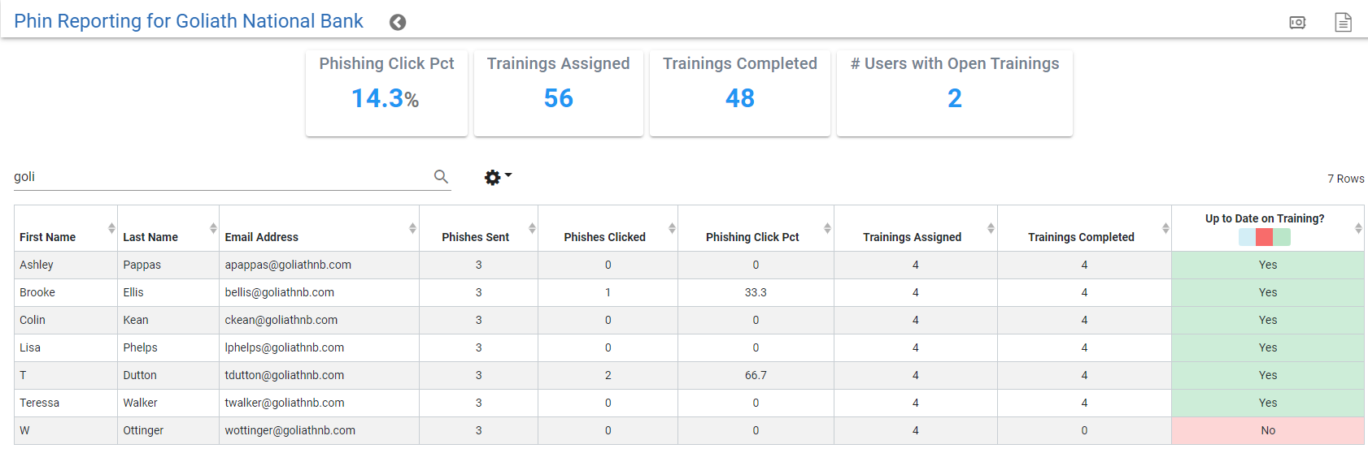Click the back arrow beside the report title
This screenshot has width=1368, height=453.
[x=398, y=22]
